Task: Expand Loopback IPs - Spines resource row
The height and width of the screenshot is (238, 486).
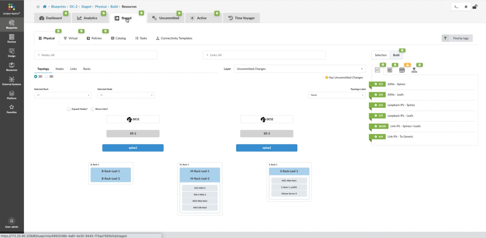Action: pyautogui.click(x=424, y=105)
